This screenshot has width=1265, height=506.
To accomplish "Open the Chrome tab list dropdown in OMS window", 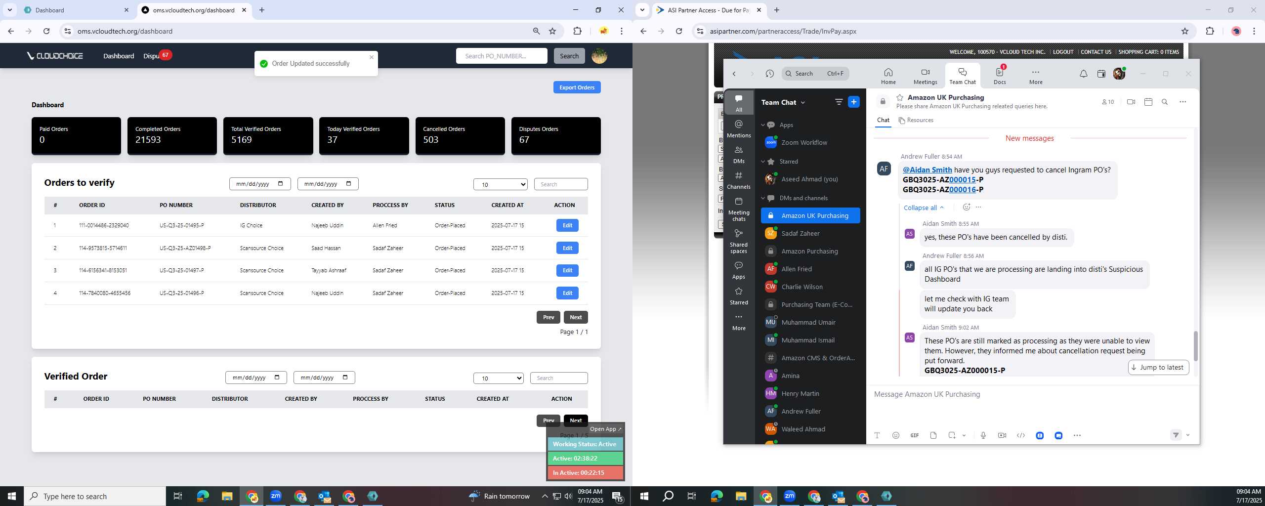I will pyautogui.click(x=9, y=10).
